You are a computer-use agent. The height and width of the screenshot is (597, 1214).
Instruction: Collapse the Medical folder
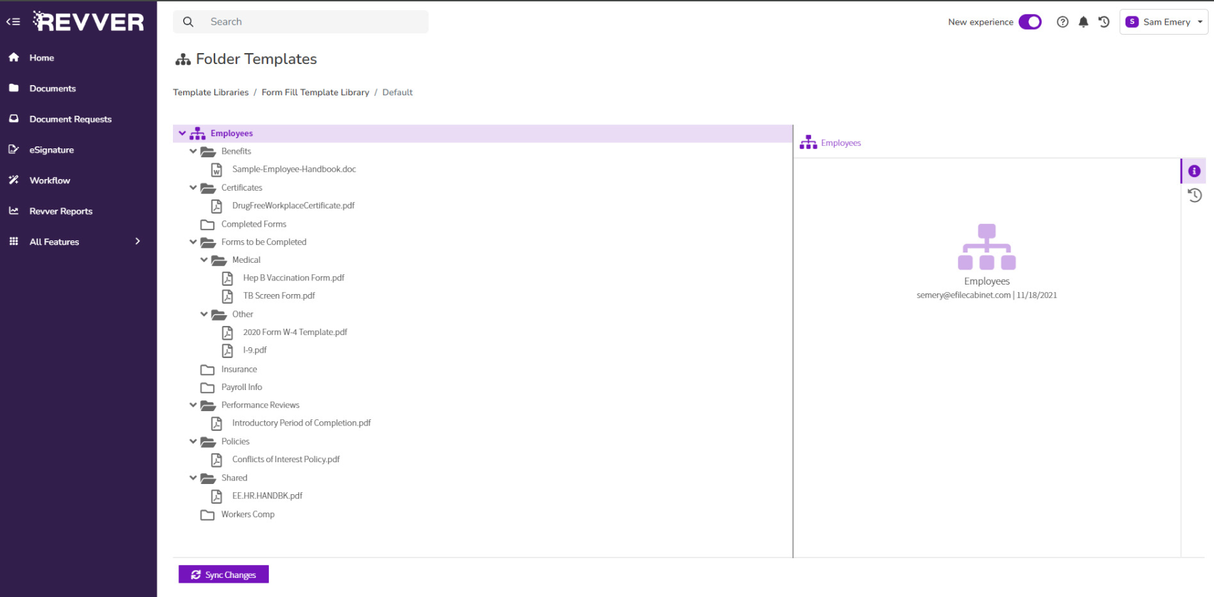(204, 259)
